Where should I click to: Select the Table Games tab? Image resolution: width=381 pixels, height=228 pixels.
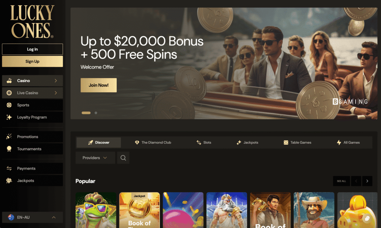coord(297,142)
